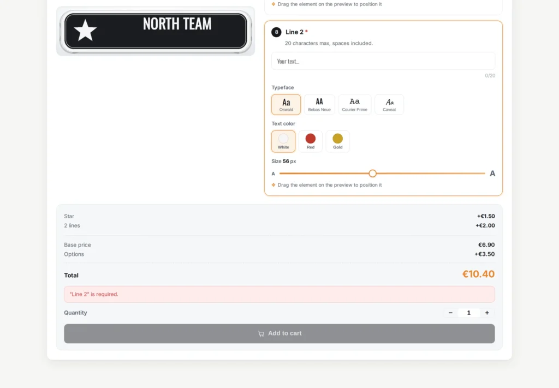Click the "Line 2" is required error message

(279, 294)
